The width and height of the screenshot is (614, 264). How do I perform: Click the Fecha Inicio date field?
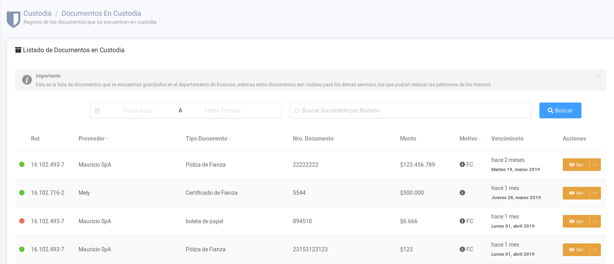pos(138,110)
